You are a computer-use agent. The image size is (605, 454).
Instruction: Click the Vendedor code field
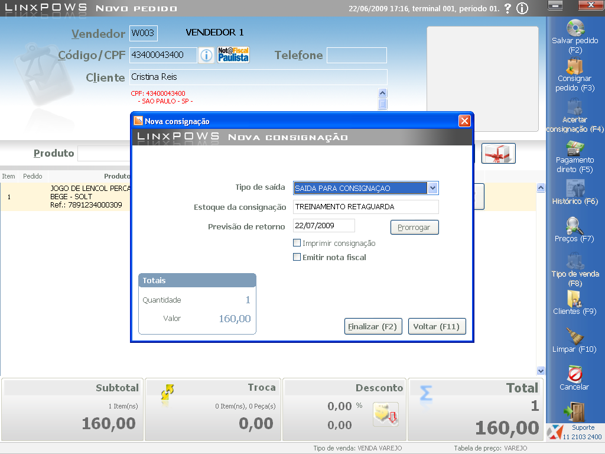tap(144, 33)
